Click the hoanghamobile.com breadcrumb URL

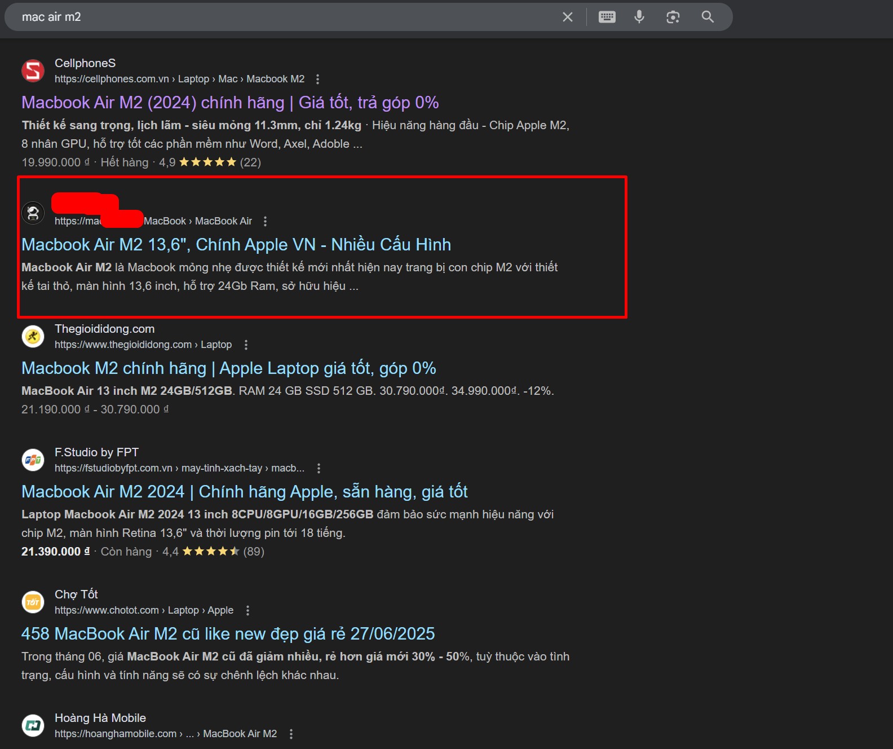pos(166,734)
